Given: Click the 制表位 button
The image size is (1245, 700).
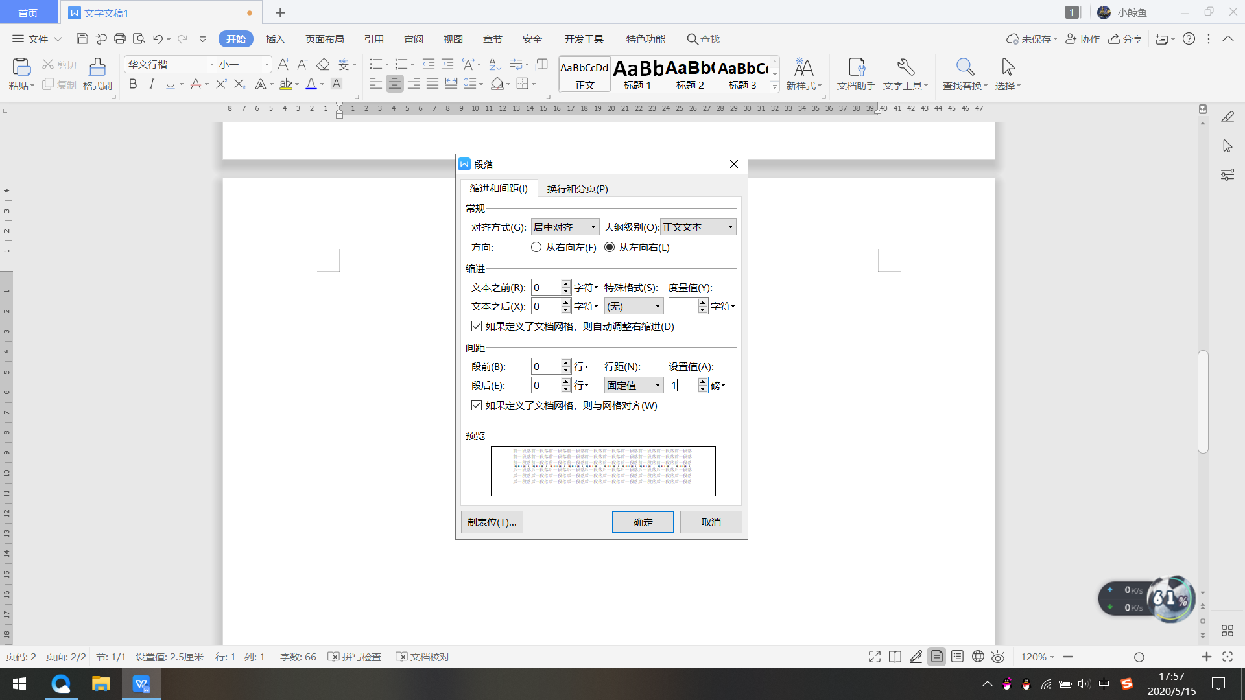Looking at the screenshot, I should click(492, 522).
